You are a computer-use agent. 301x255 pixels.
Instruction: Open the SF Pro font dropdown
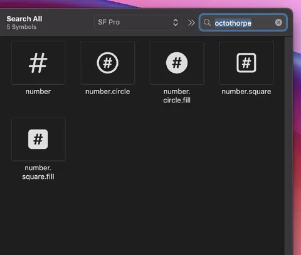click(x=138, y=22)
